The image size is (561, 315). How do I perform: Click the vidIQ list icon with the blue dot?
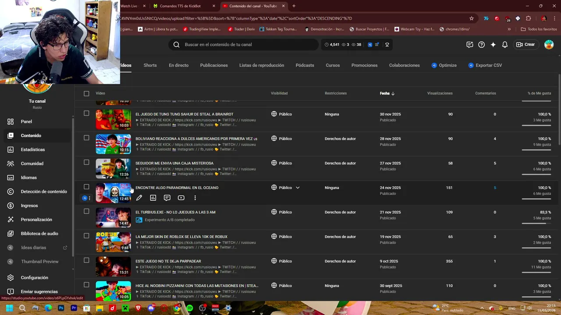[377, 45]
